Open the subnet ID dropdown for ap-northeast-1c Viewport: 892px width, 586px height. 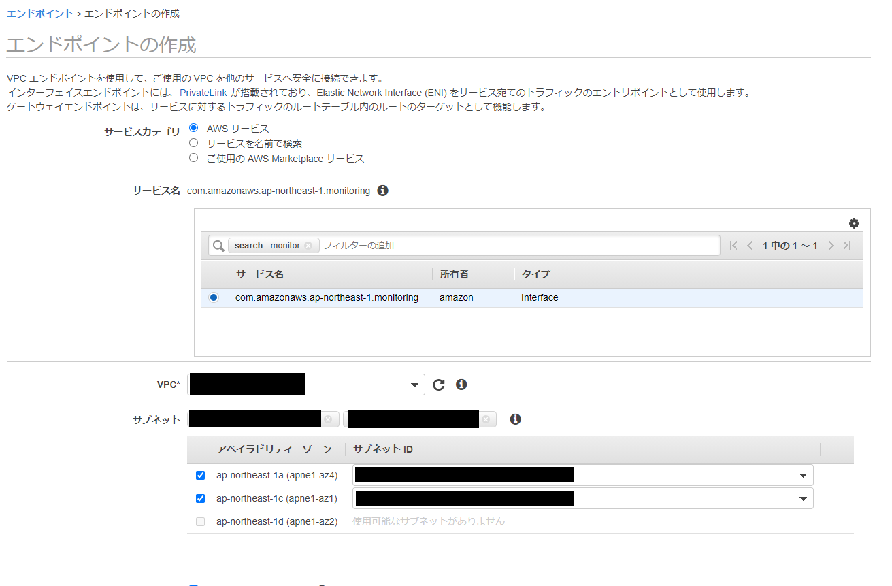pos(804,498)
